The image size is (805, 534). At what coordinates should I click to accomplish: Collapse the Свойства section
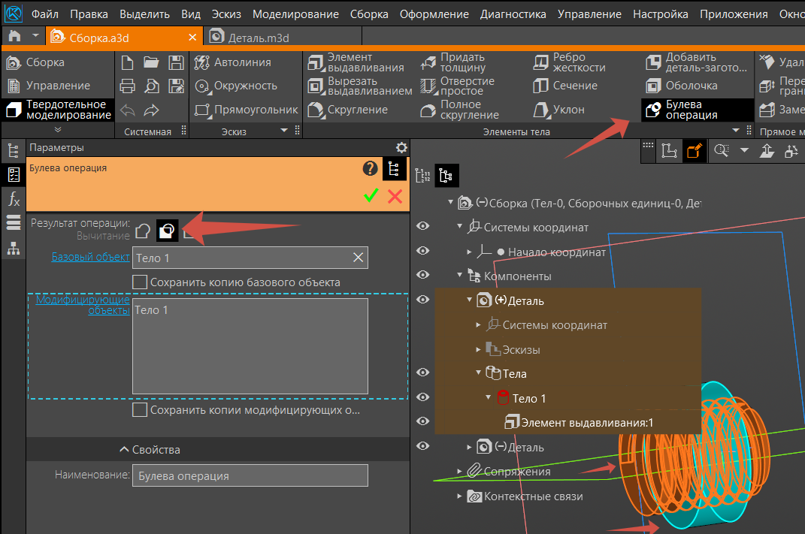[x=150, y=450]
